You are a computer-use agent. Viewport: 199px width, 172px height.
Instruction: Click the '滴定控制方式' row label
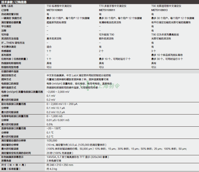[x=9, y=75]
